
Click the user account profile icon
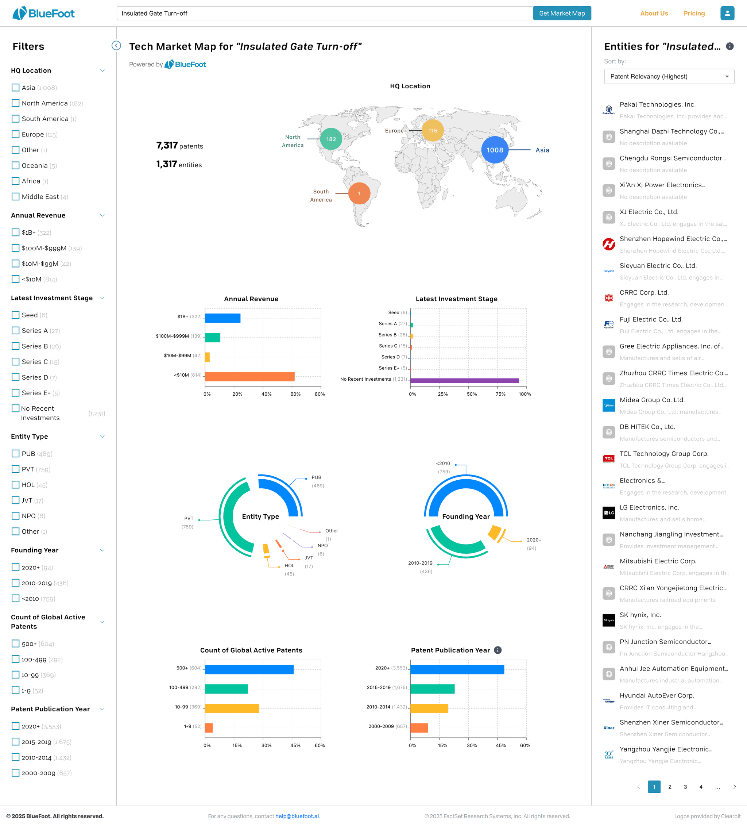[x=727, y=13]
